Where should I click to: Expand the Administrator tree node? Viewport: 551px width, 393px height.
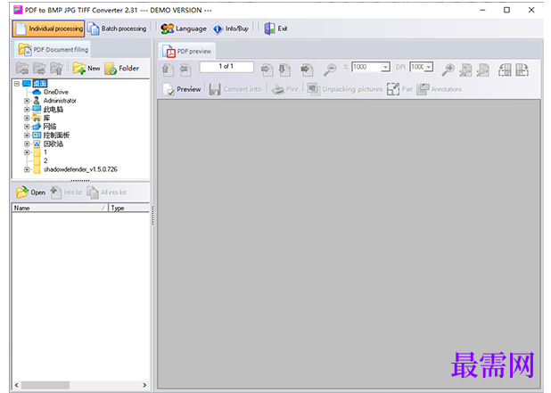click(x=27, y=101)
